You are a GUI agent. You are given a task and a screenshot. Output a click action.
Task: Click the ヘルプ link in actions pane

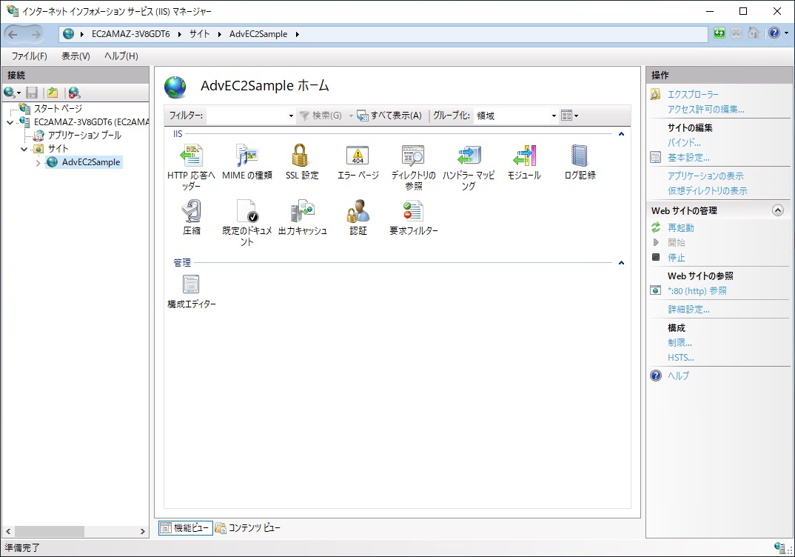pos(678,376)
